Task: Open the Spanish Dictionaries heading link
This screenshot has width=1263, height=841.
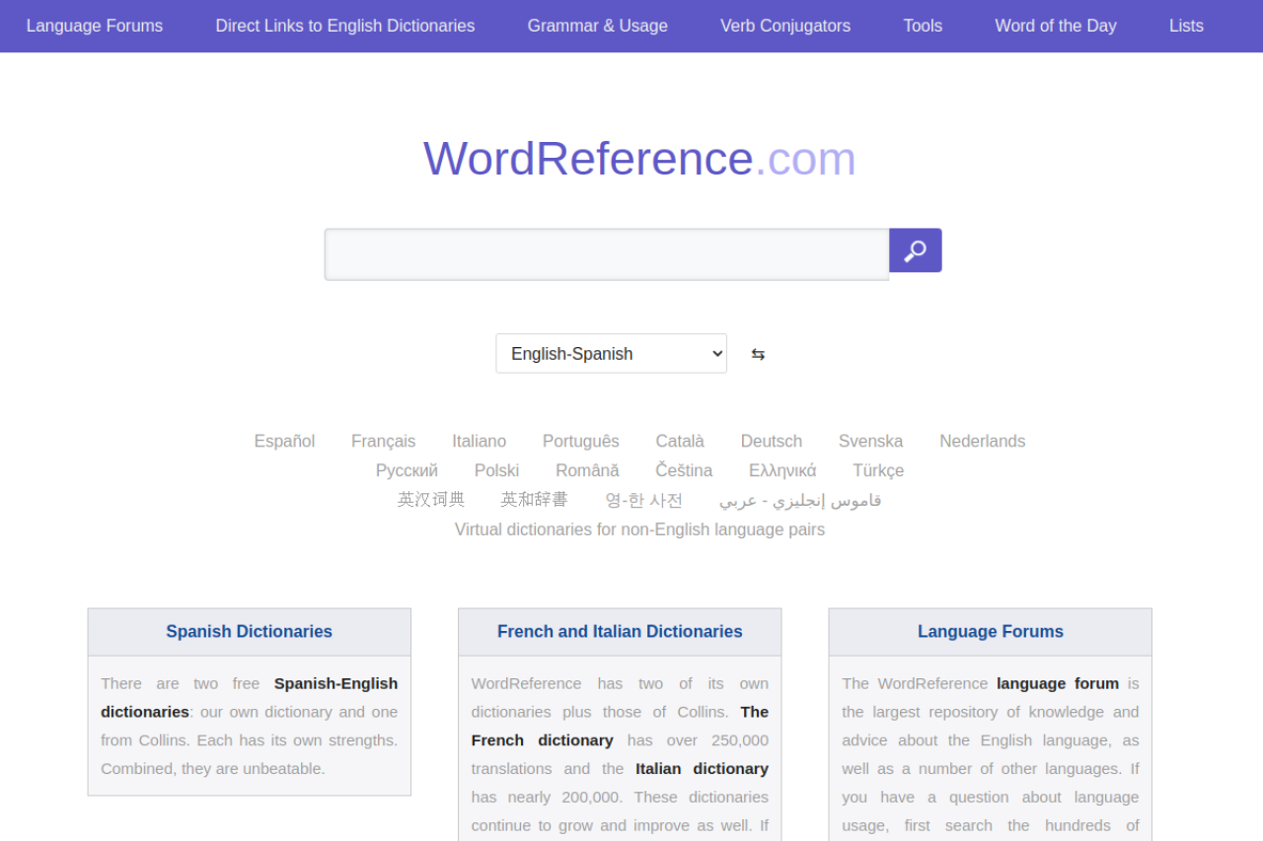Action: point(249,631)
